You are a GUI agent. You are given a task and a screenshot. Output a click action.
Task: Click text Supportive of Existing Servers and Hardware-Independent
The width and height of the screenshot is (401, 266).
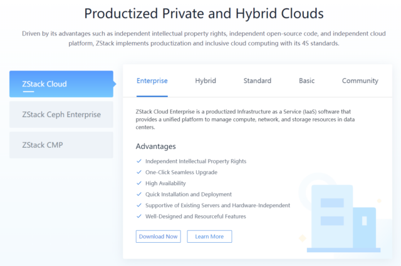217,205
